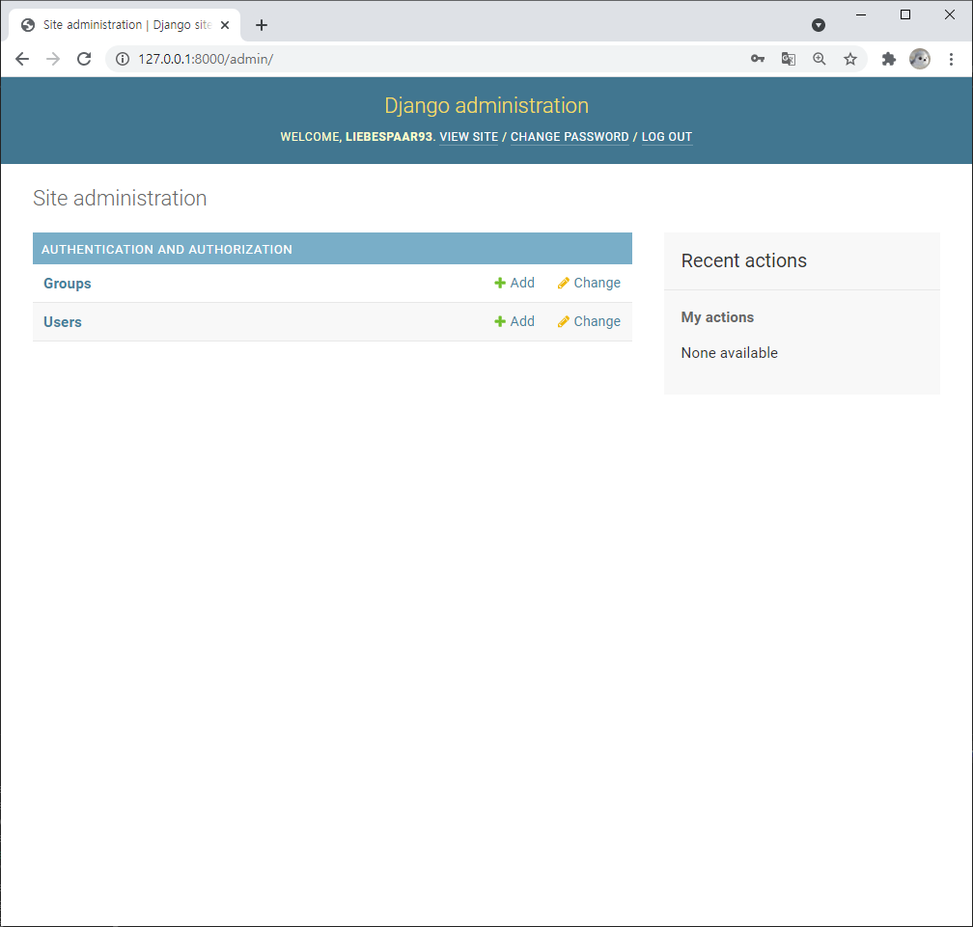Open the Change Password link
The width and height of the screenshot is (973, 927).
tap(570, 137)
